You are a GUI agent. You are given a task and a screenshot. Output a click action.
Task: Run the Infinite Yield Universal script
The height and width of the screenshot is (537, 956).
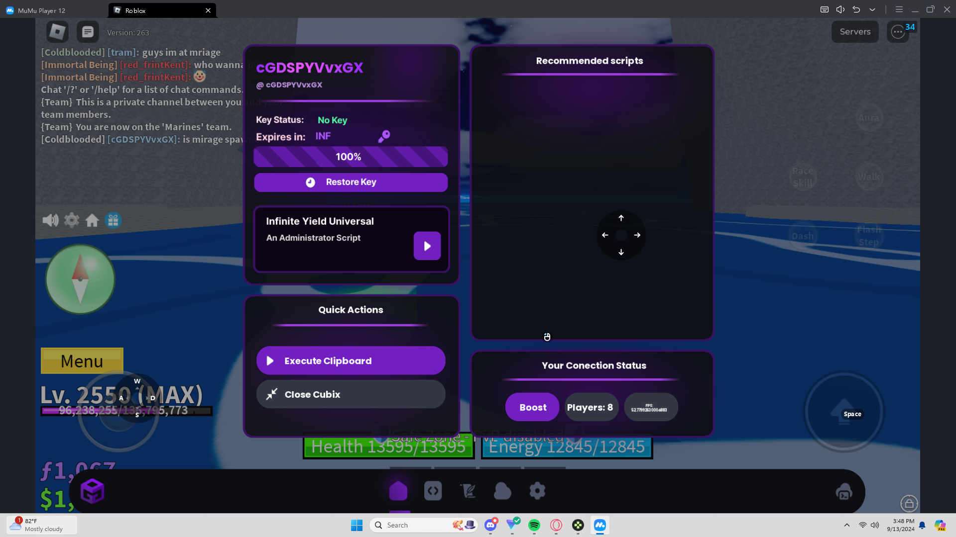(x=427, y=246)
